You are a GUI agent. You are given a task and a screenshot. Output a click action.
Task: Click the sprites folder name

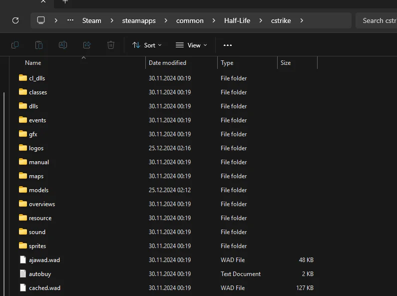(37, 246)
